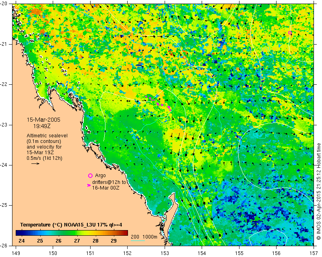This screenshot has height=257, width=322.
Task: Click latitude axis label -22
Action: pos(4,84)
